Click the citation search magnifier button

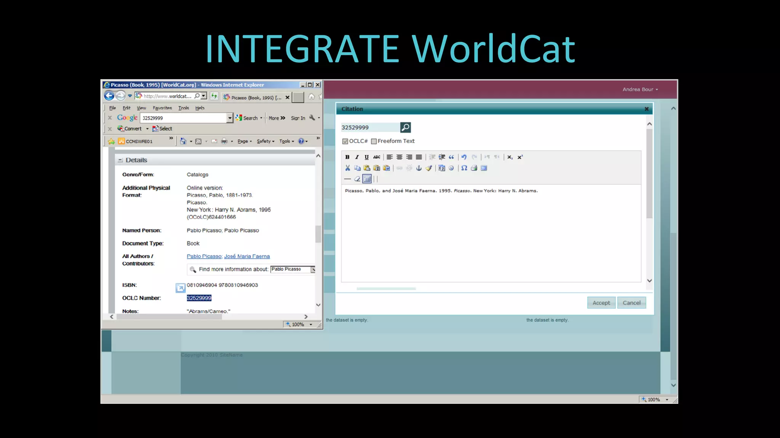point(405,127)
